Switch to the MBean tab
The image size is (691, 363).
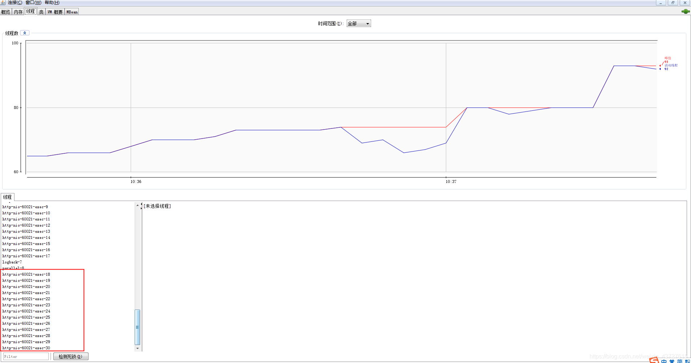pyautogui.click(x=72, y=12)
